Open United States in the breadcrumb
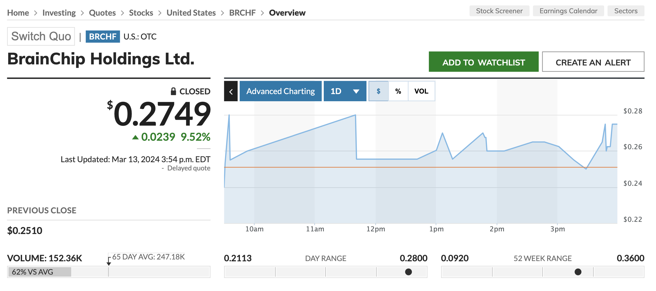This screenshot has height=291, width=656. coord(191,13)
